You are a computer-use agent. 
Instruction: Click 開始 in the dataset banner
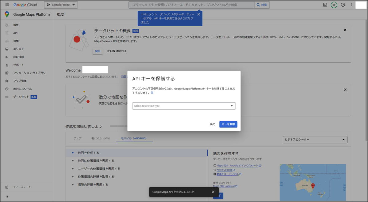[98, 51]
